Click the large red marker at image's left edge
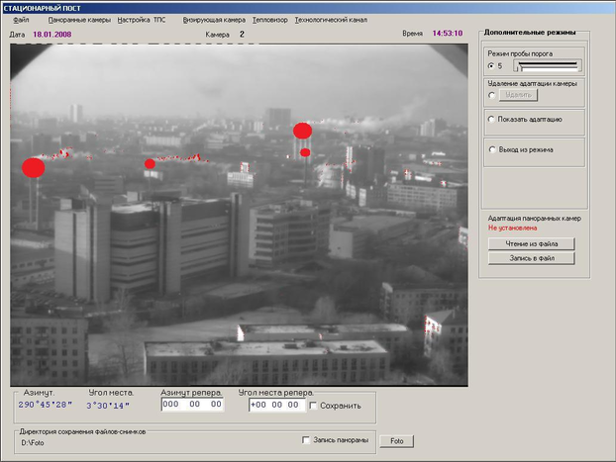 (x=34, y=167)
